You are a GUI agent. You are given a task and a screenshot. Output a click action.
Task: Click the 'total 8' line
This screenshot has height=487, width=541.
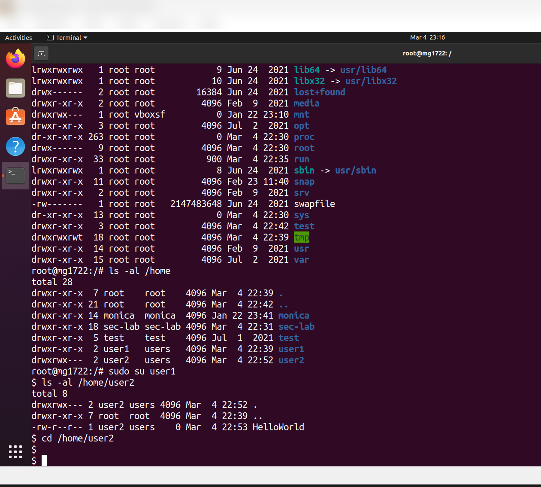49,393
